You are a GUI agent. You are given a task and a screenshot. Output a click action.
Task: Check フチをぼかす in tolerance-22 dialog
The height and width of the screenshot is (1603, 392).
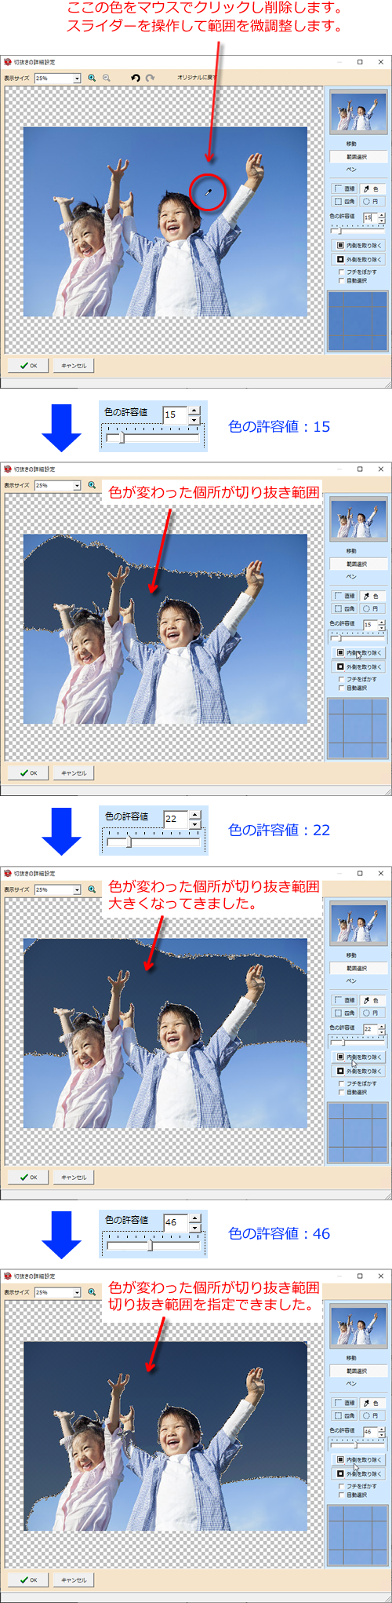click(341, 1083)
